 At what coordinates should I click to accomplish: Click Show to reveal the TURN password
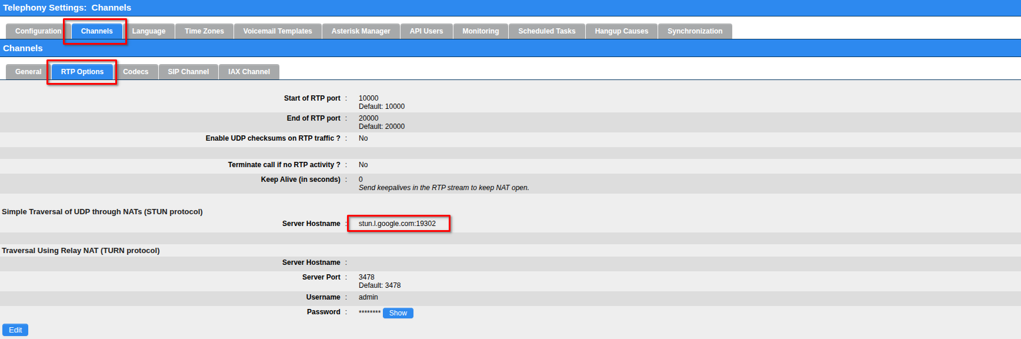point(398,313)
